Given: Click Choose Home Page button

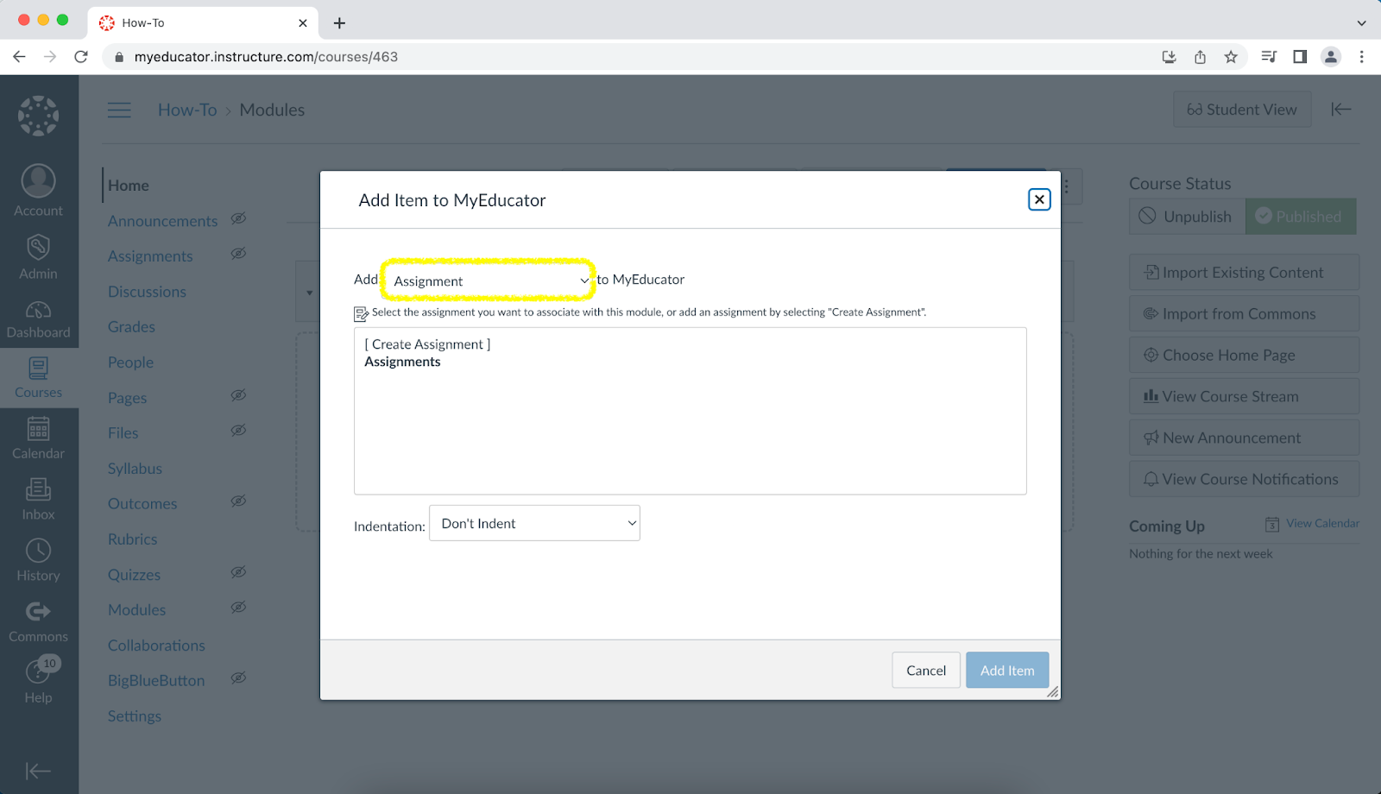Looking at the screenshot, I should coord(1244,356).
